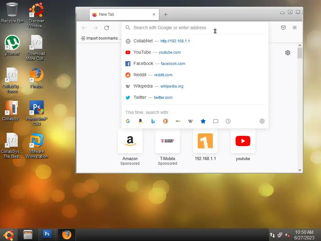Reload the current page

coord(107,28)
